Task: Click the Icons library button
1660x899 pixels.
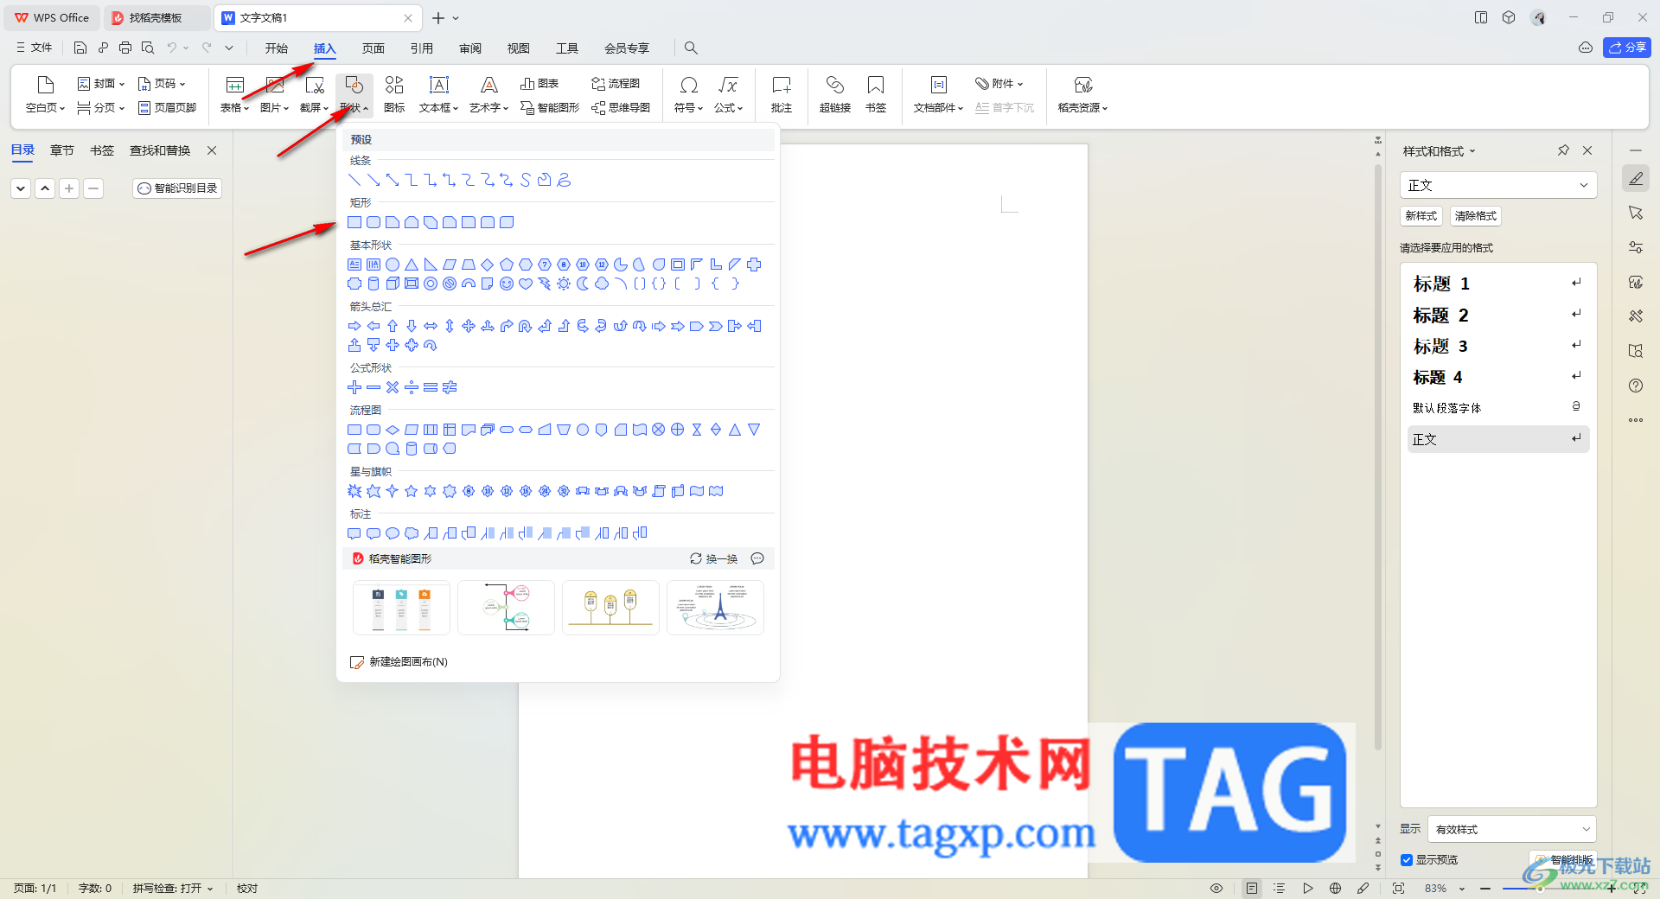Action: tap(394, 94)
